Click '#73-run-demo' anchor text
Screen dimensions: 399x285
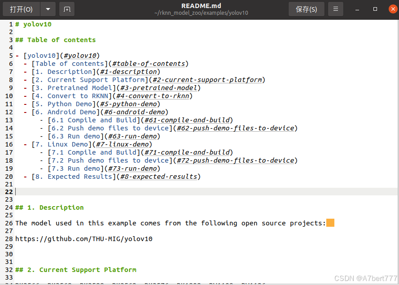(132, 168)
